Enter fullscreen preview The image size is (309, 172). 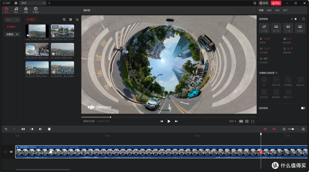253,121
